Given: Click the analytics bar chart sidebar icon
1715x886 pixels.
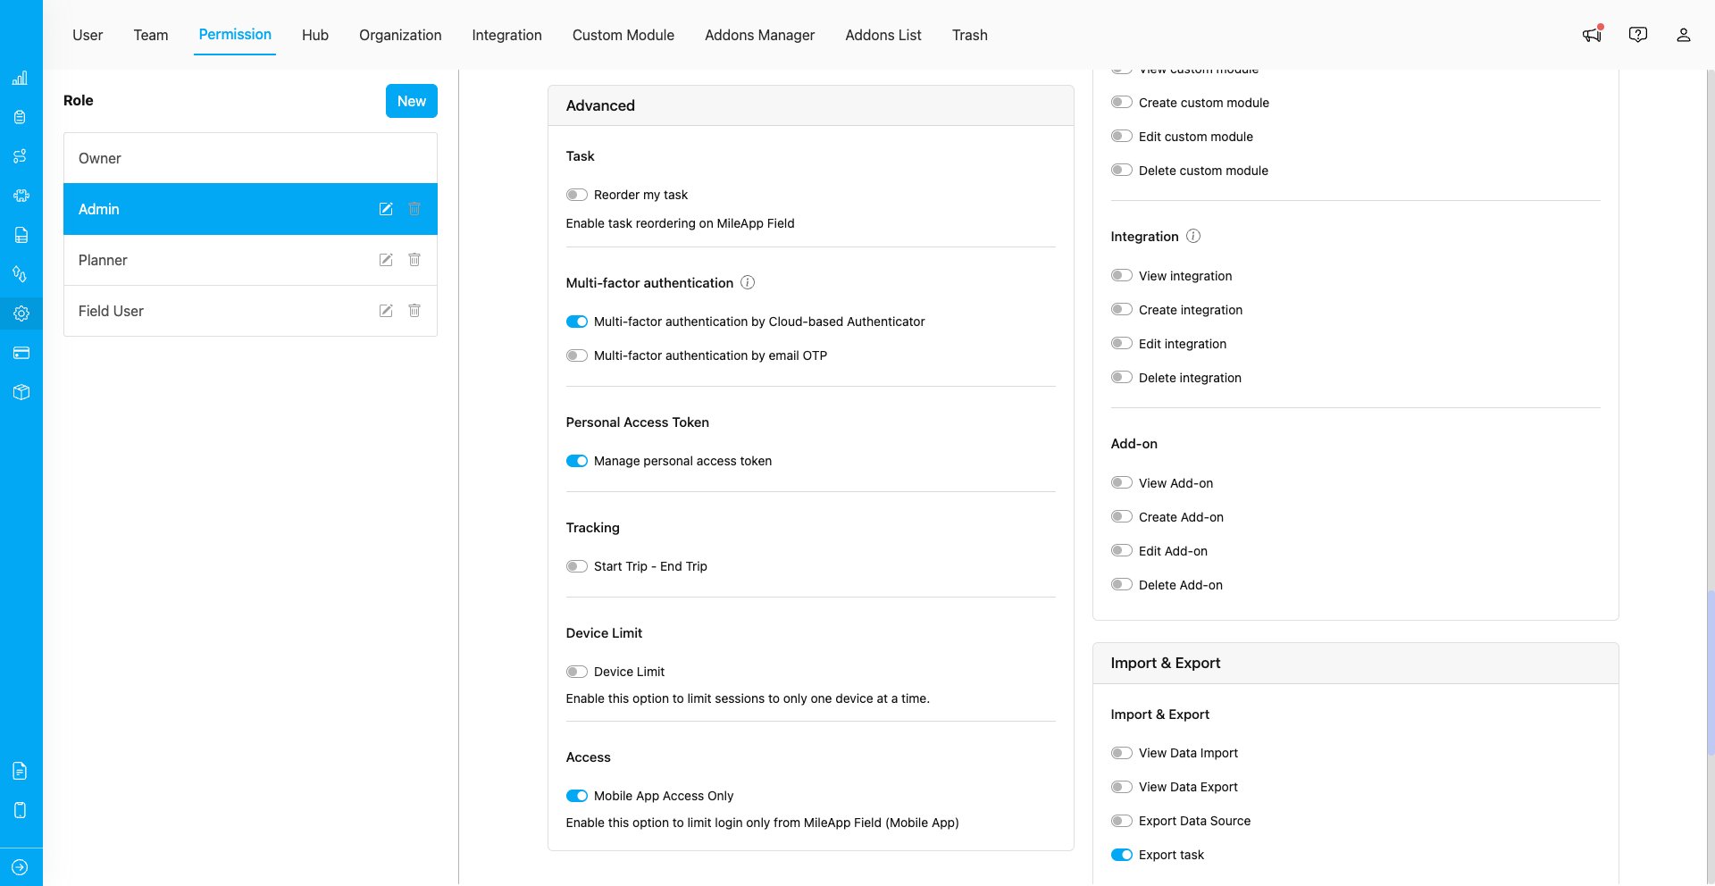Looking at the screenshot, I should coord(20,78).
